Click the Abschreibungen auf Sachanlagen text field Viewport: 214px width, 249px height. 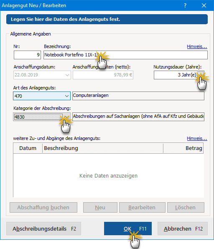click(x=138, y=117)
